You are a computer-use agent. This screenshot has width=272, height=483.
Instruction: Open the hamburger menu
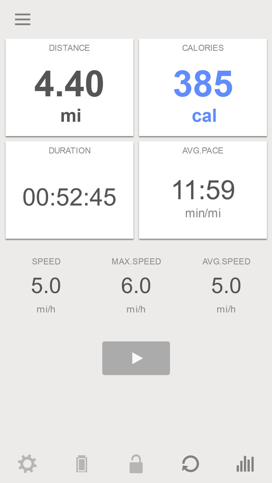click(23, 19)
